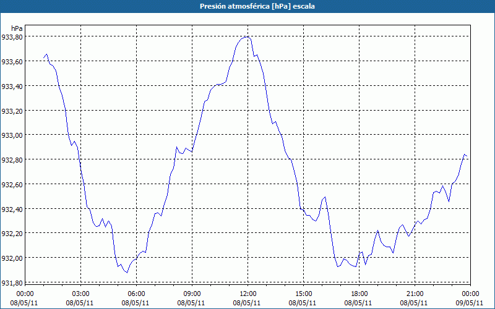Screen dimensions: 495x309
Task: Click the 932,40 y-axis value
Action: 12,209
